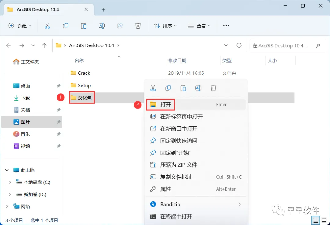Viewport: 330px width, 225px height.
Task: Click the Paste icon in the context menu
Action: (183, 88)
